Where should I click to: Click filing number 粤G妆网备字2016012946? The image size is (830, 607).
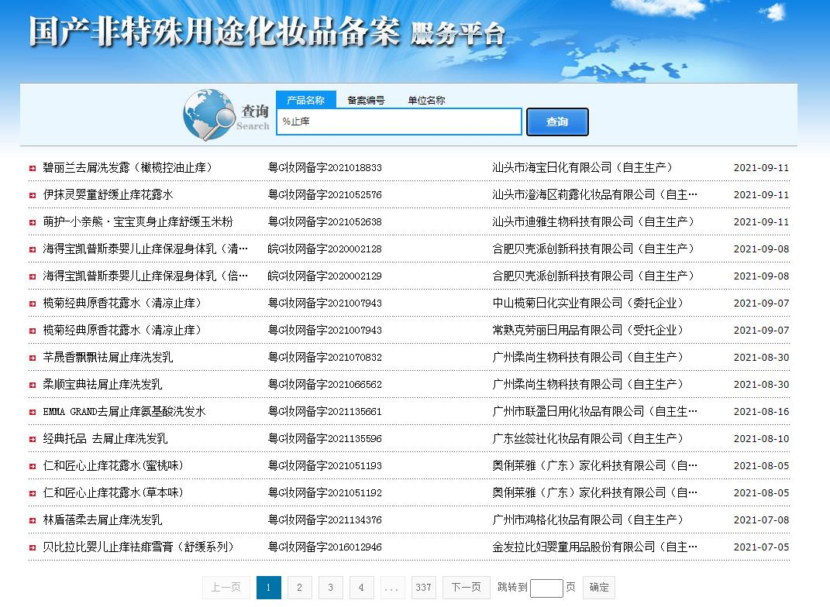tap(325, 547)
